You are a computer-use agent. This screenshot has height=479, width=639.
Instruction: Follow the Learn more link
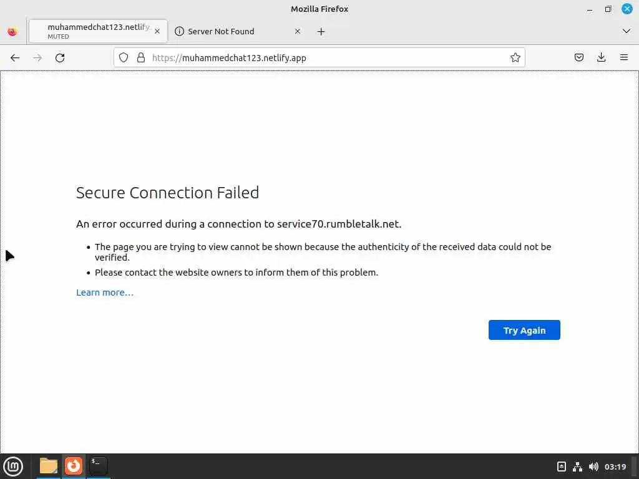(x=105, y=293)
